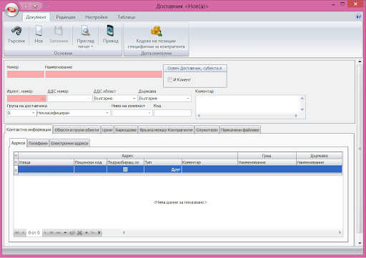Screen dimensions: 366x258
Task: Open the quick access toolbar customize arrow
Action: point(46,6)
